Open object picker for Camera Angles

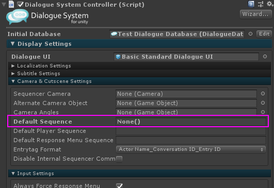pyautogui.click(x=263, y=112)
